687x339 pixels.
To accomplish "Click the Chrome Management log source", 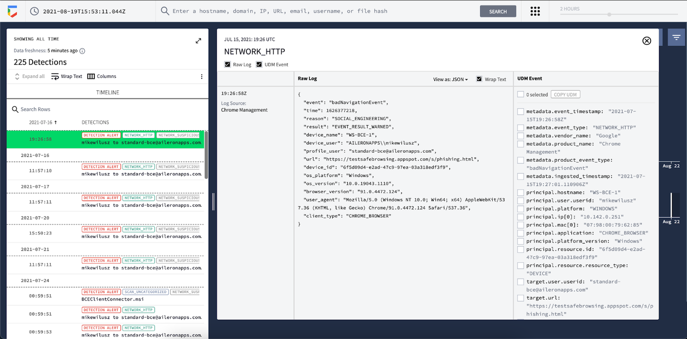I will [244, 110].
